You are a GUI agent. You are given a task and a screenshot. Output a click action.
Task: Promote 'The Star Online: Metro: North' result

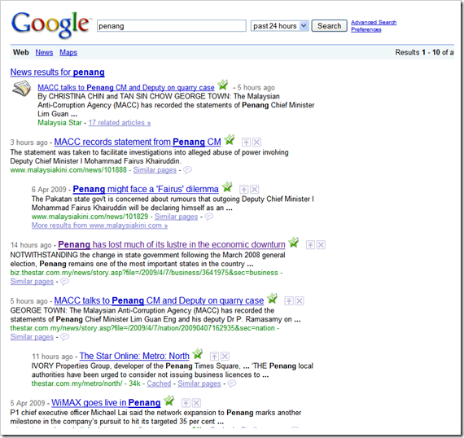tap(214, 357)
